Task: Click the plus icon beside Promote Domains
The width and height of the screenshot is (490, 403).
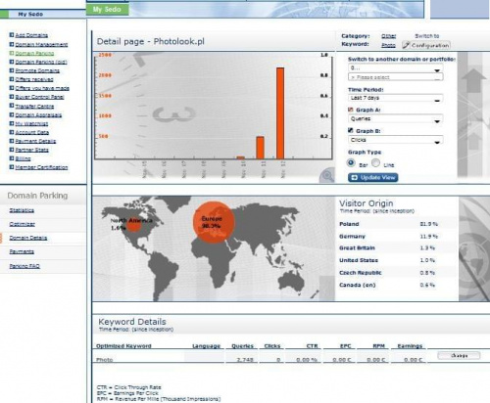Action: pyautogui.click(x=12, y=70)
